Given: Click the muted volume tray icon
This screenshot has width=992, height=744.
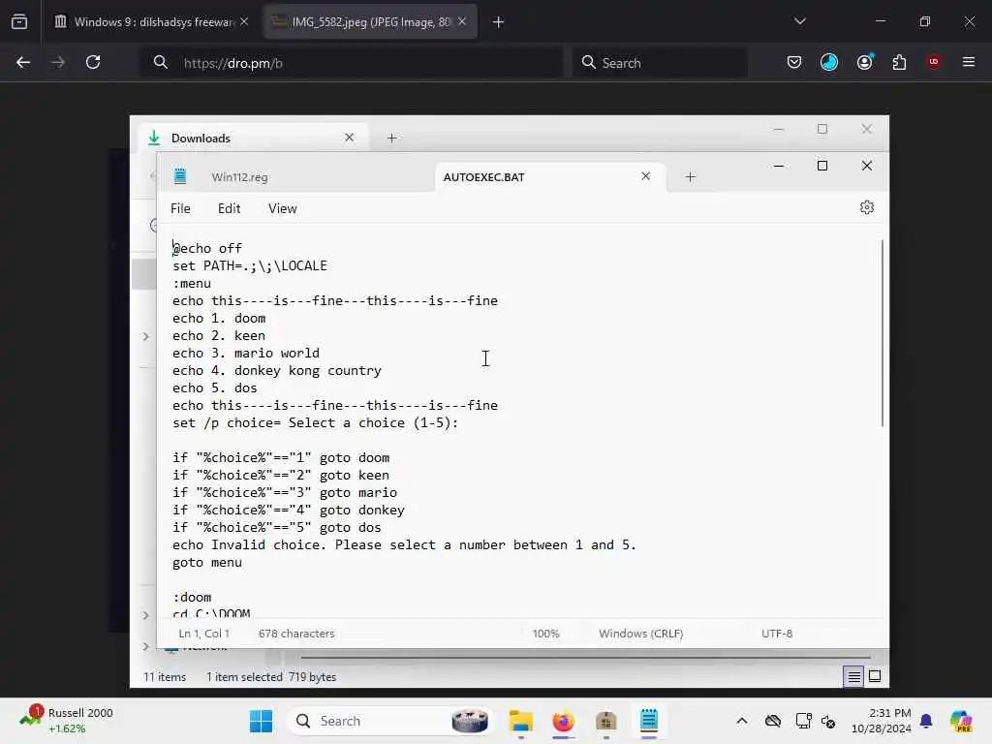Looking at the screenshot, I should pyautogui.click(x=828, y=721).
